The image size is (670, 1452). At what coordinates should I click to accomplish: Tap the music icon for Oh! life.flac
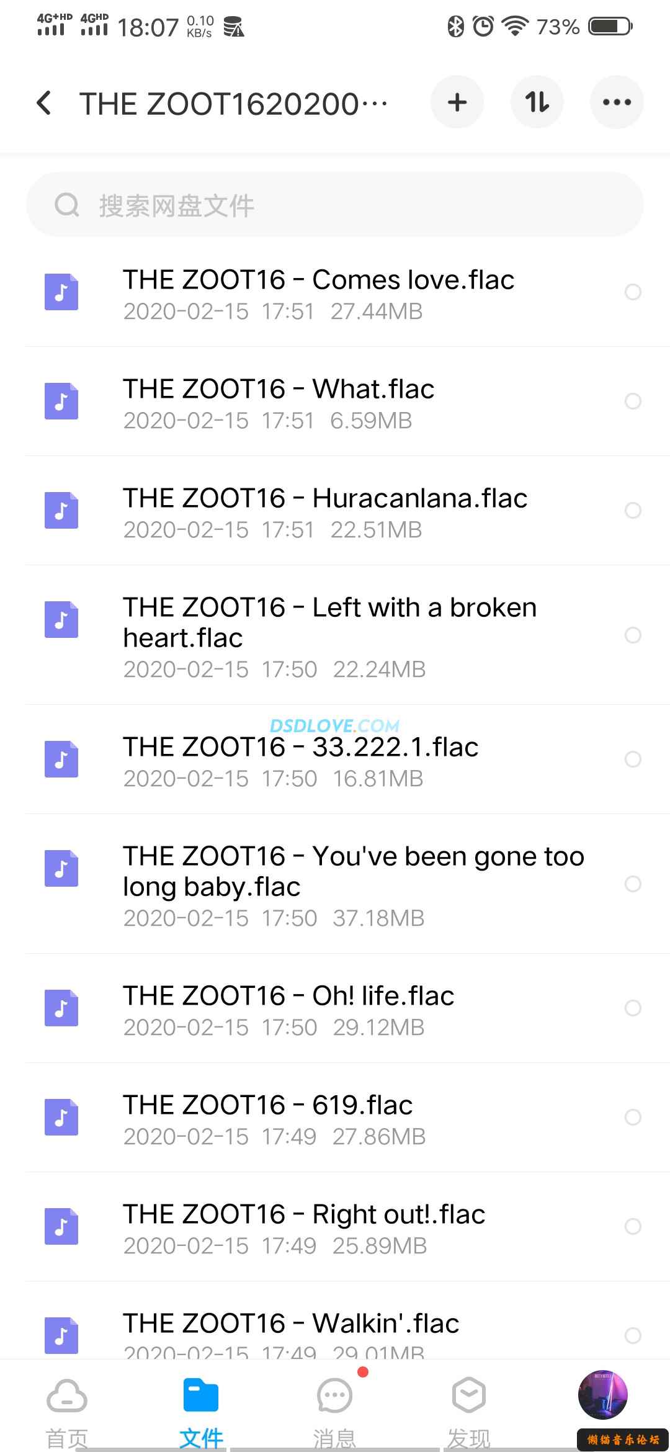coord(61,1008)
